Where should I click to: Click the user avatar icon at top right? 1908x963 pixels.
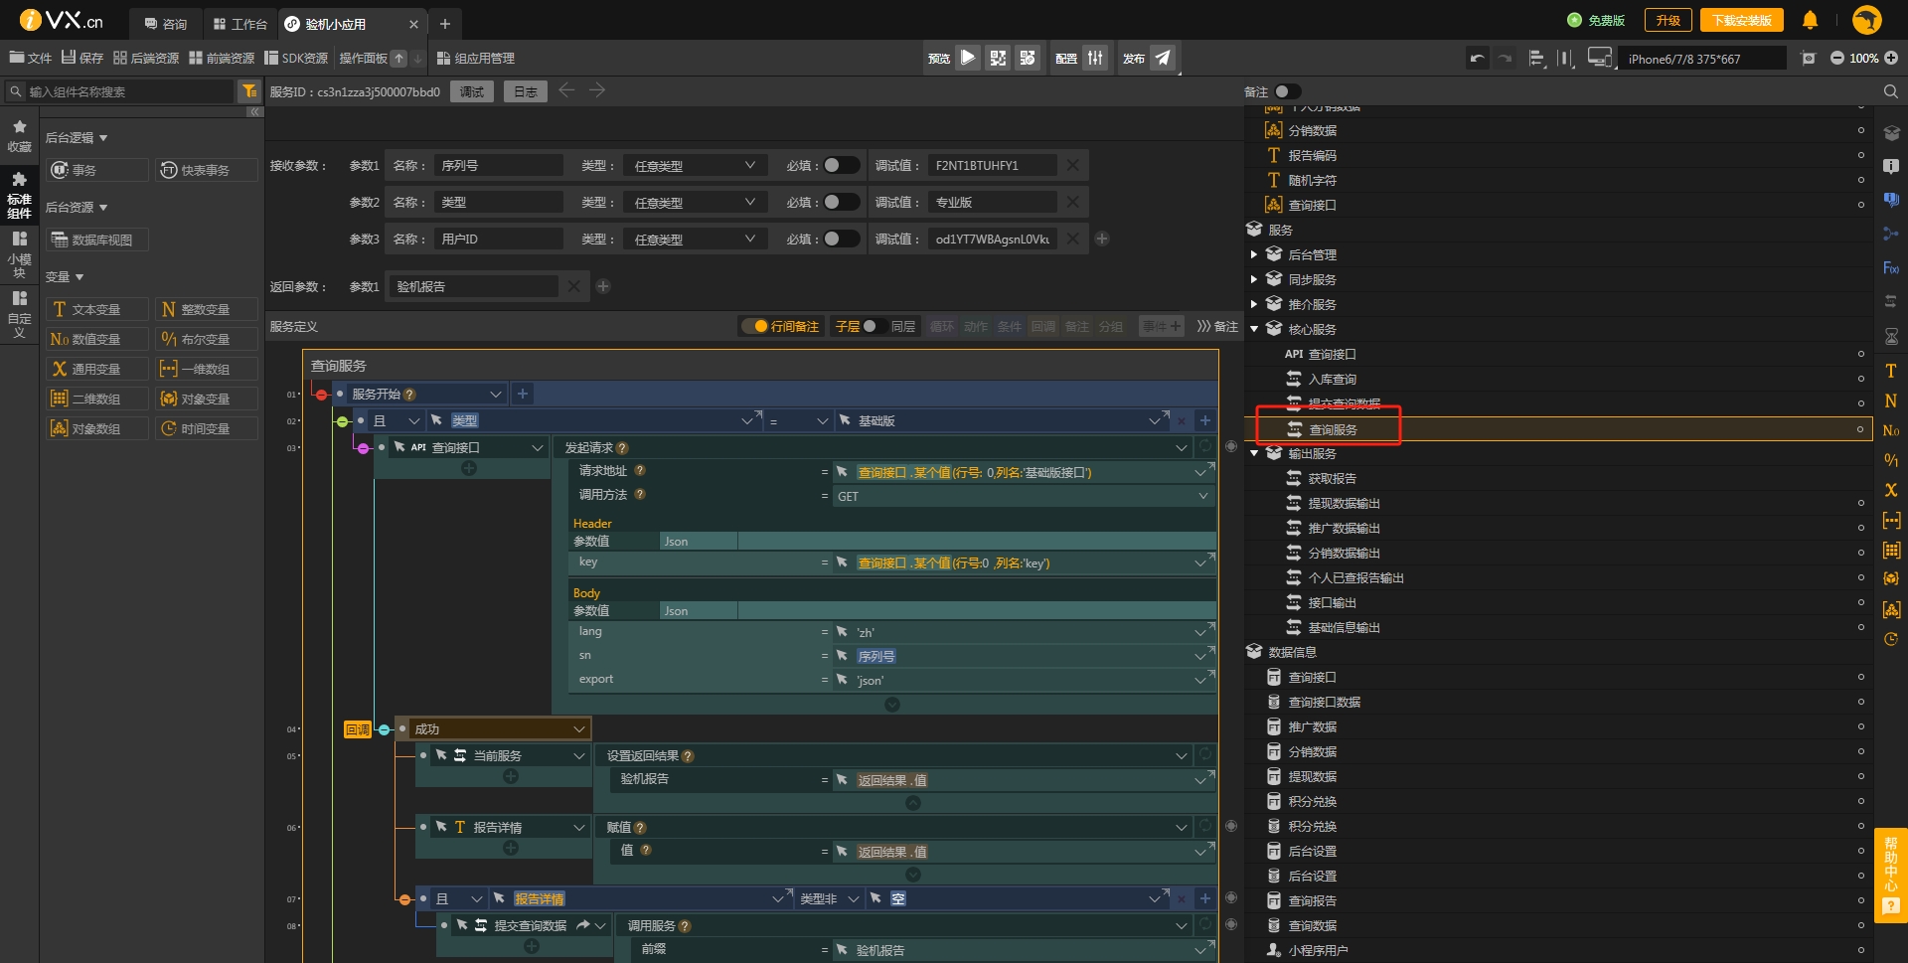1867,20
